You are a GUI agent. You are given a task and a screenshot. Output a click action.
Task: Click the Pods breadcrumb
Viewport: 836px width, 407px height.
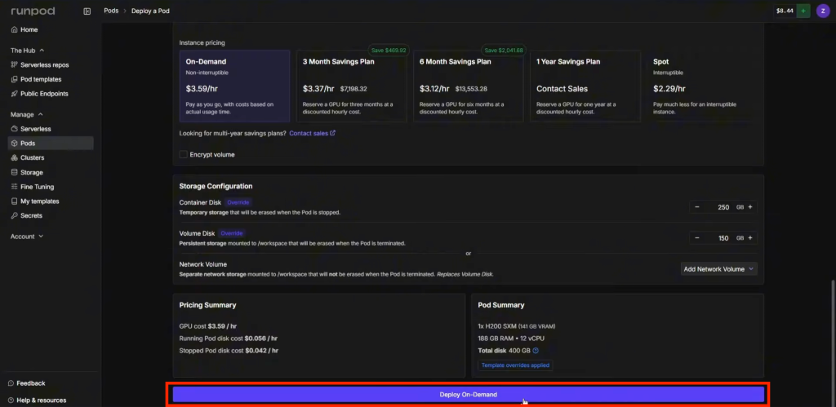111,11
